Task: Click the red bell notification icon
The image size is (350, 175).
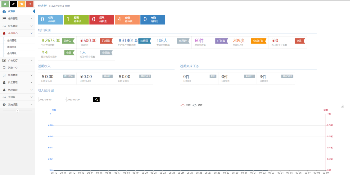Action: [30, 4]
